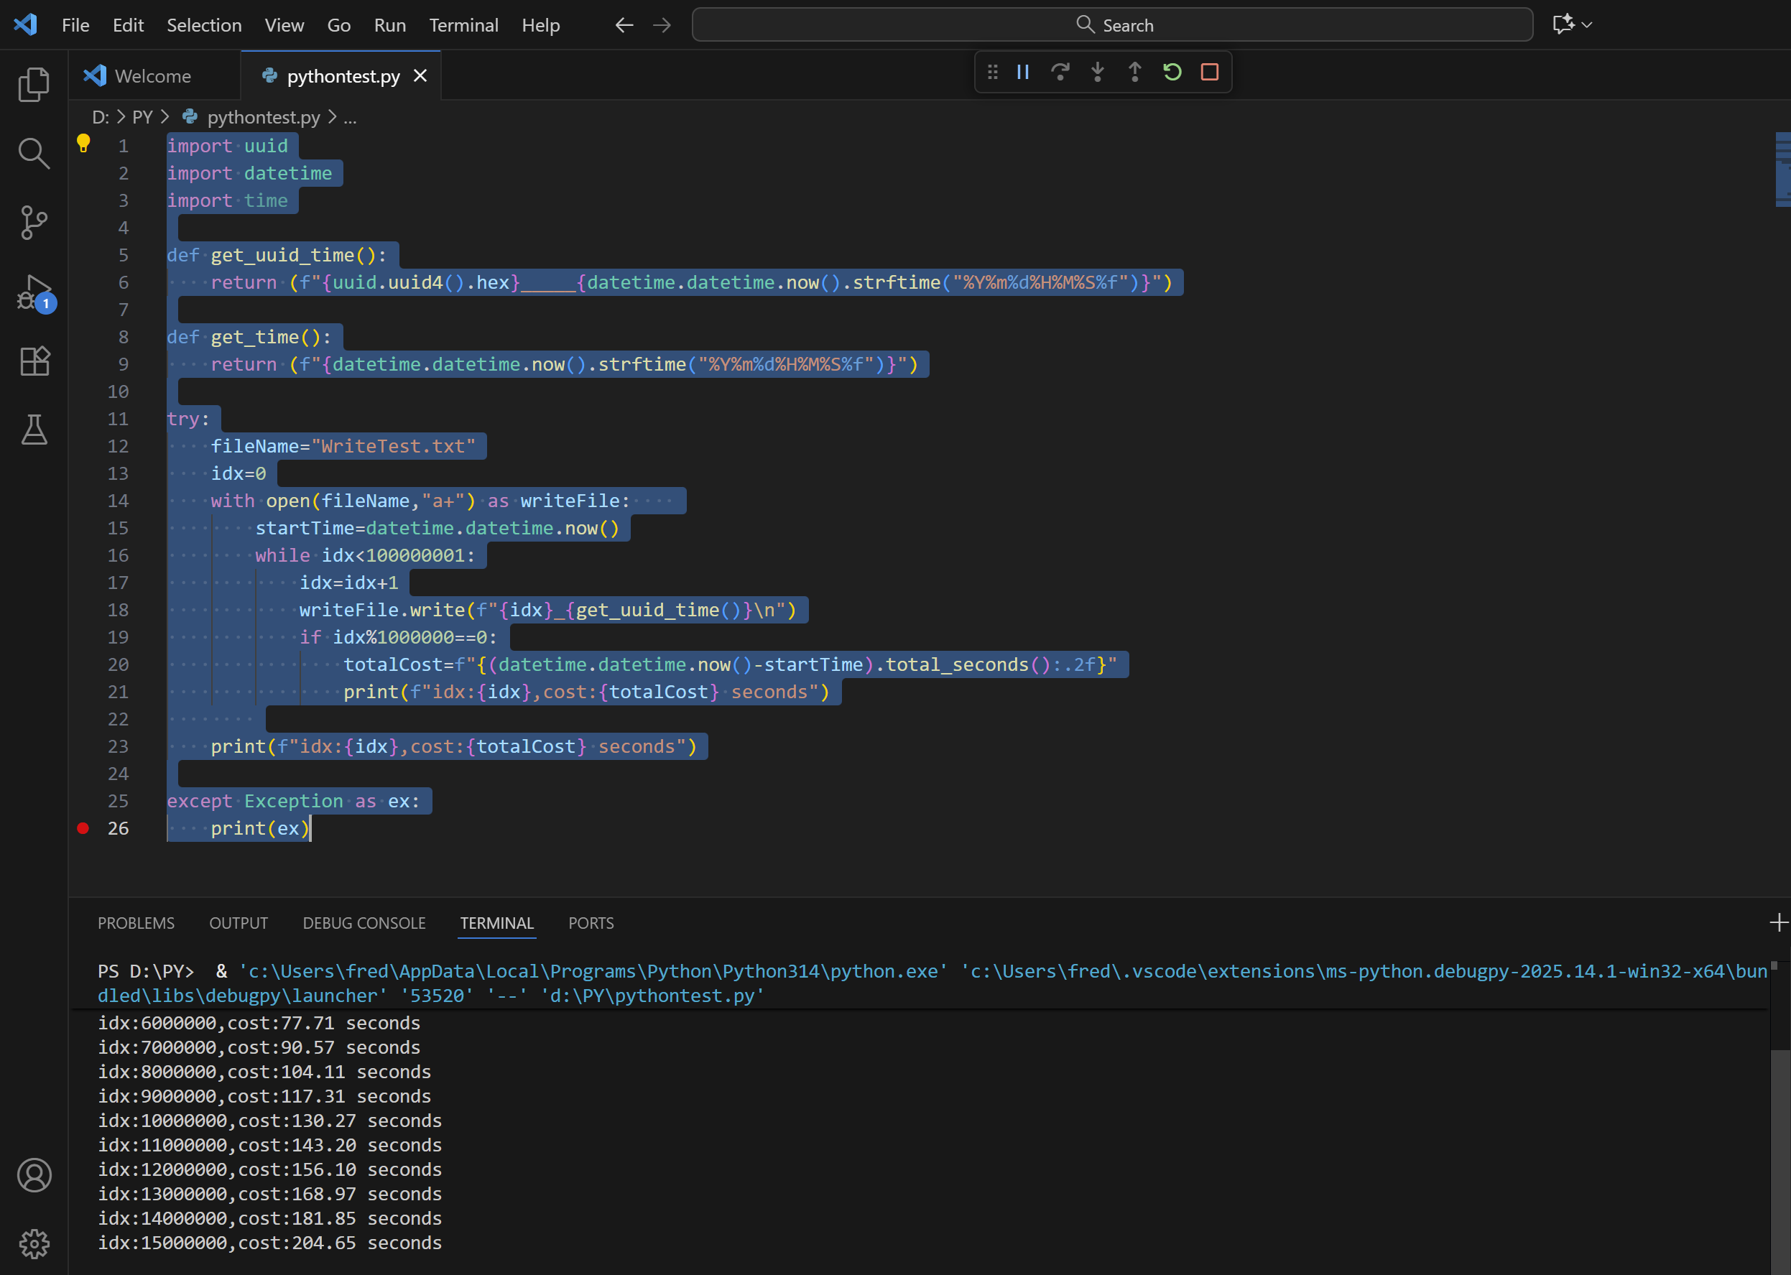Open the Copilot chat dropdown arrow
1791x1275 pixels.
[1587, 25]
